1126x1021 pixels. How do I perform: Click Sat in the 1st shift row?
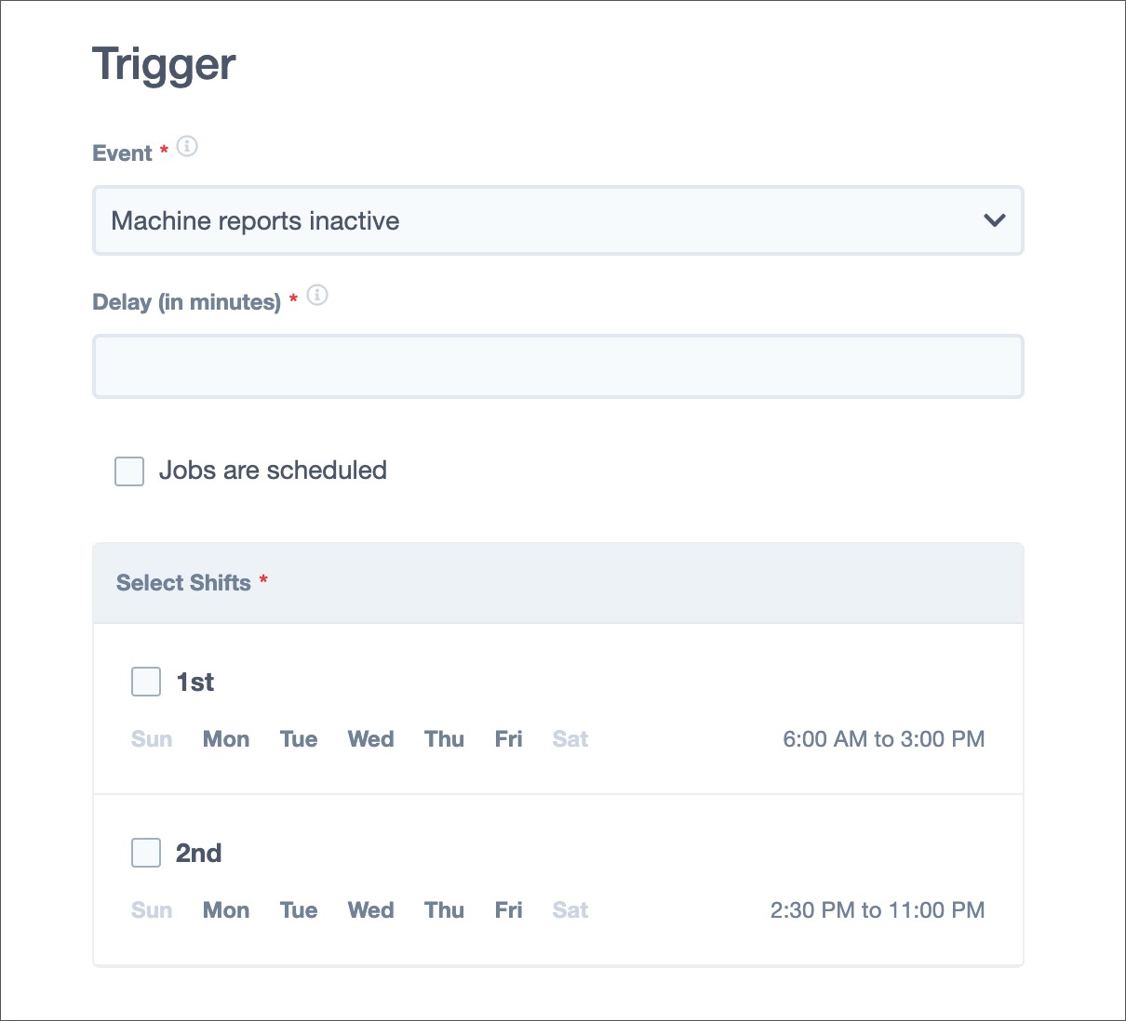pyautogui.click(x=570, y=739)
